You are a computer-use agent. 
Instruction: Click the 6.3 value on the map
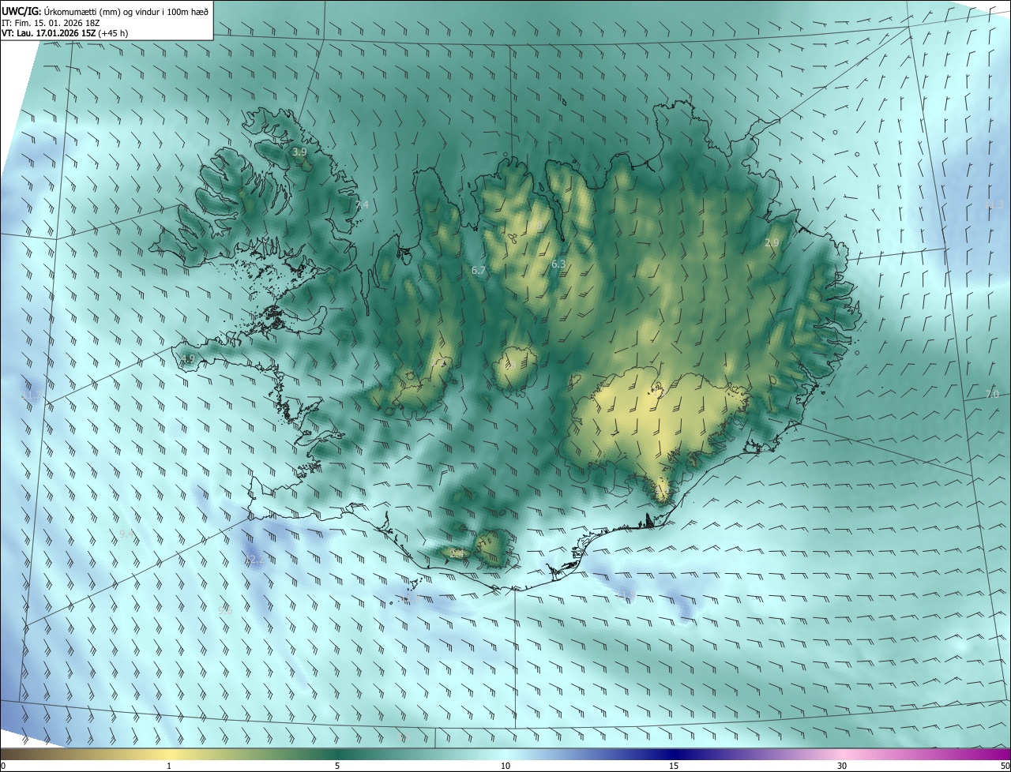558,264
